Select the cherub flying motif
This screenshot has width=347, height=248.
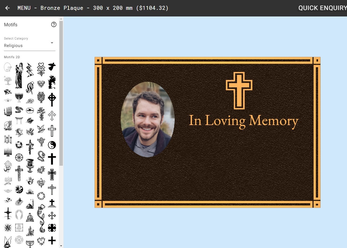8,200
